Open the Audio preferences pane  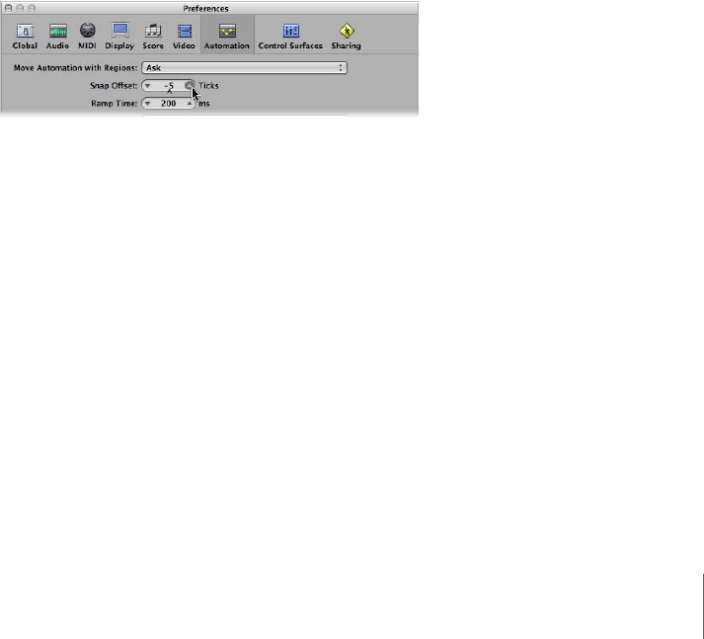tap(57, 37)
